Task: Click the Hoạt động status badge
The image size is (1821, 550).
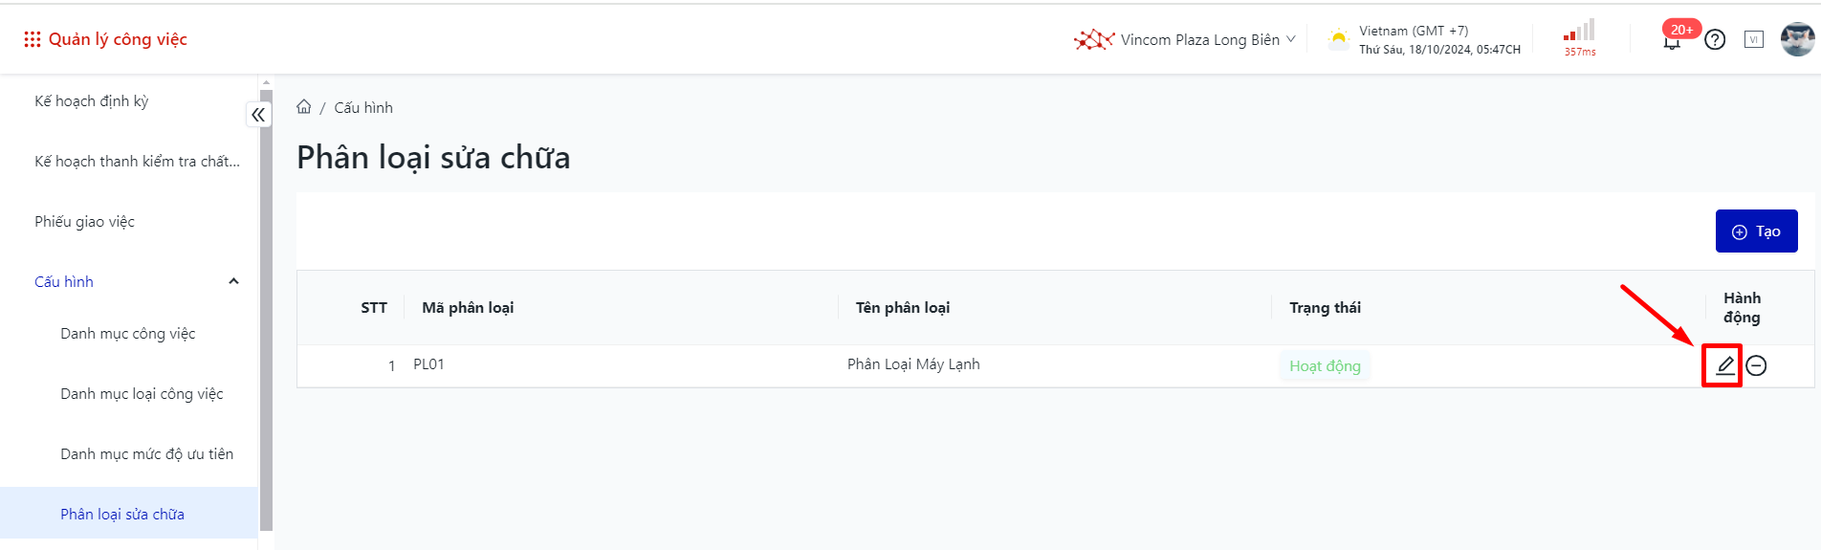Action: point(1325,366)
